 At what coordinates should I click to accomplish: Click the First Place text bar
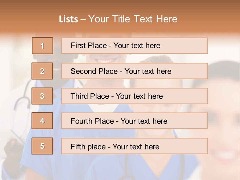(134, 46)
